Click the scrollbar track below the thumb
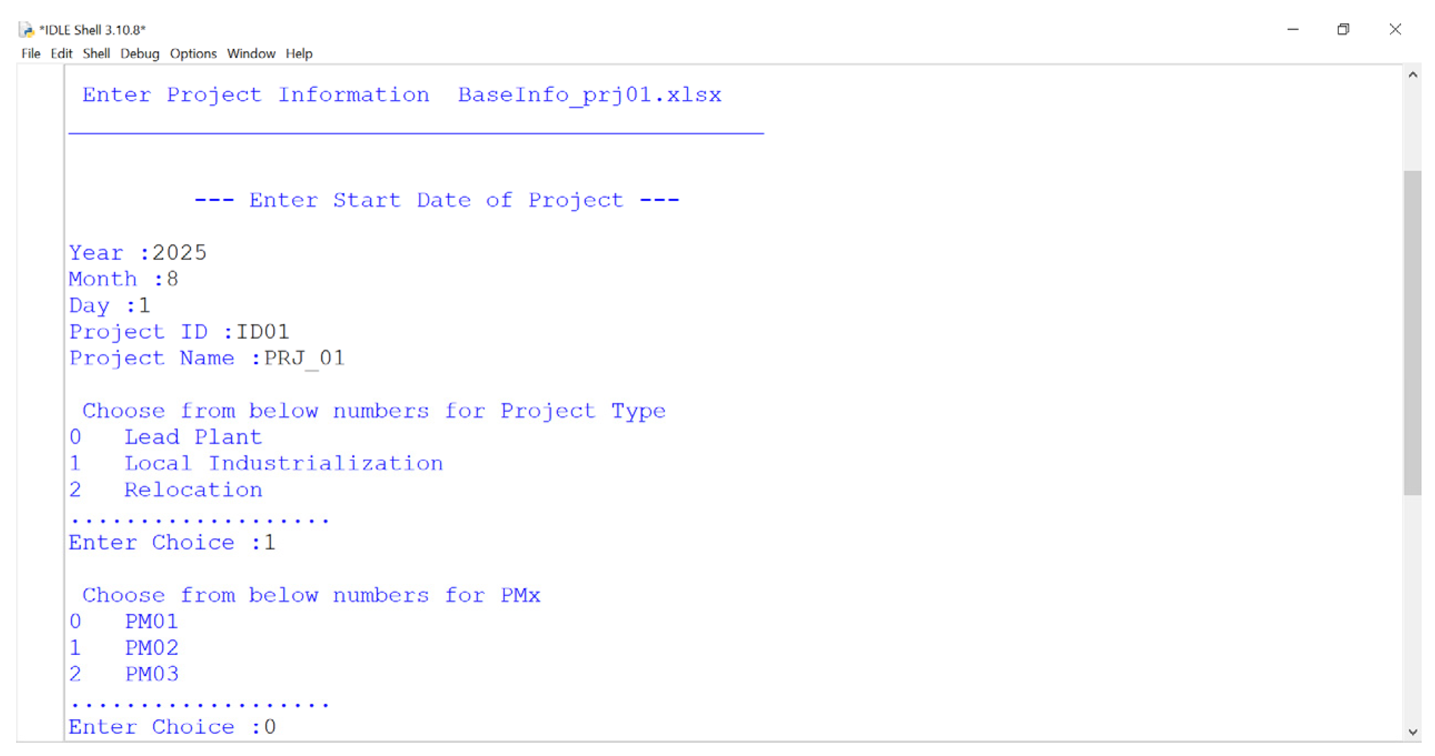The width and height of the screenshot is (1435, 756). (1412, 609)
